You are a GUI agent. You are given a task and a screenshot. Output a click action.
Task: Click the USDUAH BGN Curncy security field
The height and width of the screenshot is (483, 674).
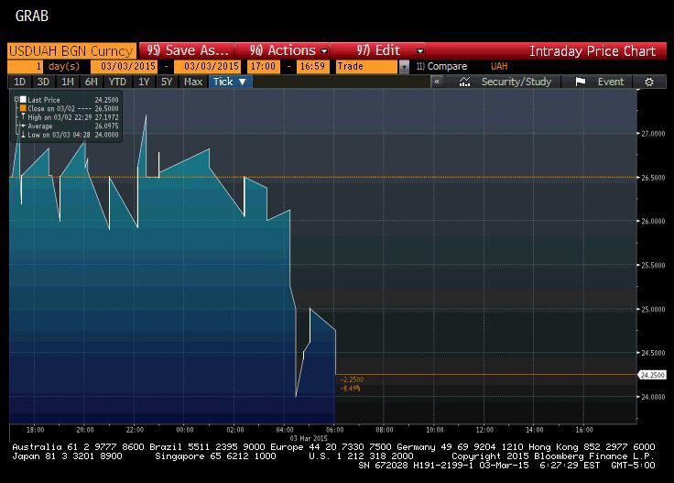tap(71, 50)
